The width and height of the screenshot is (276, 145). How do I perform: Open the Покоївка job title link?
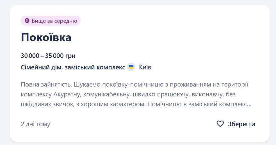pos(46,37)
